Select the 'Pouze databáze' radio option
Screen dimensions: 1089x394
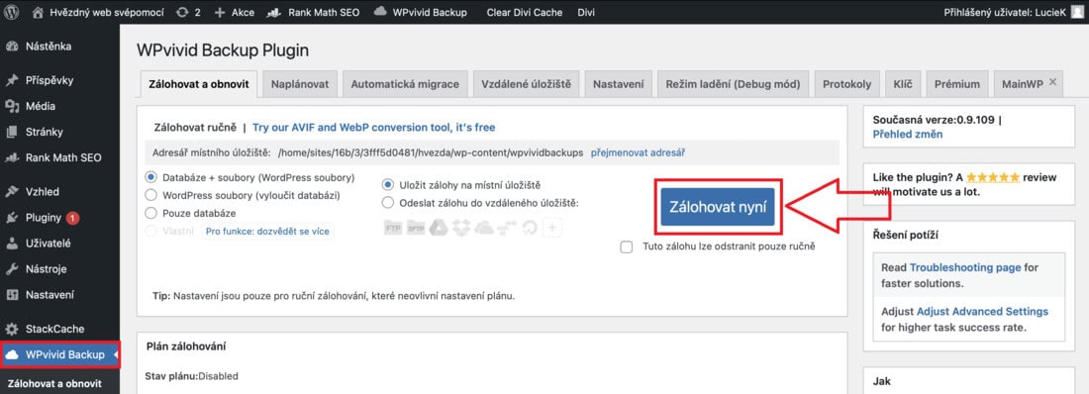(x=150, y=213)
